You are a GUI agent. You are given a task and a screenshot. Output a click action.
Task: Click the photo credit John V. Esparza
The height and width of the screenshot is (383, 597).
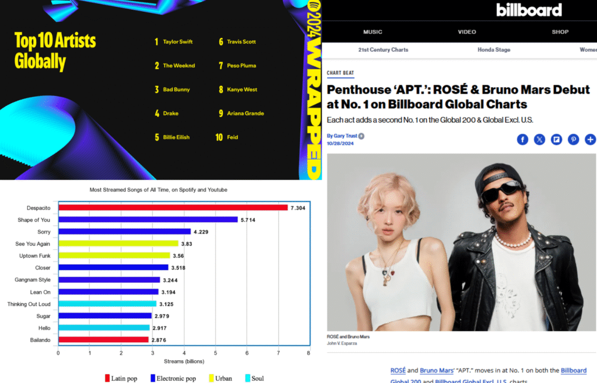coord(342,343)
